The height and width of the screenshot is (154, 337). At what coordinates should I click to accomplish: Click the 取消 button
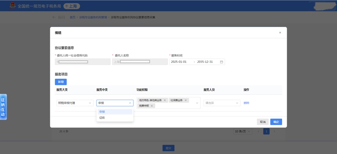263,122
